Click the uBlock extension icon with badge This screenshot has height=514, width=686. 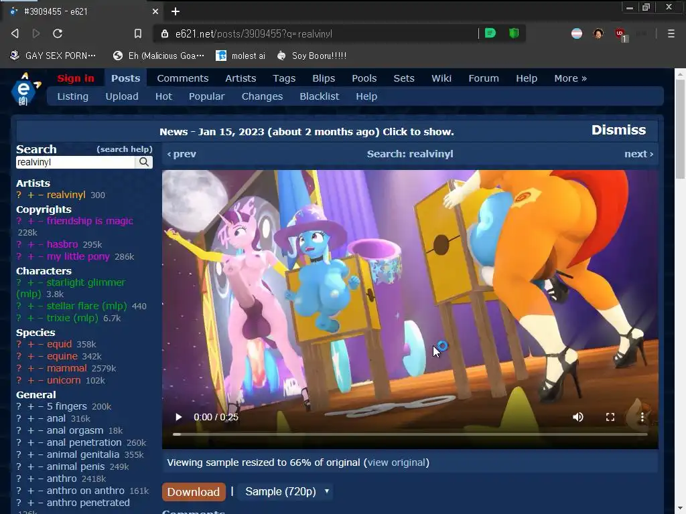[x=620, y=33]
